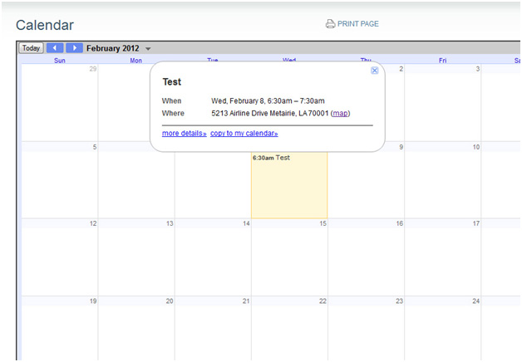Click the Test title in the popup

[x=172, y=82]
